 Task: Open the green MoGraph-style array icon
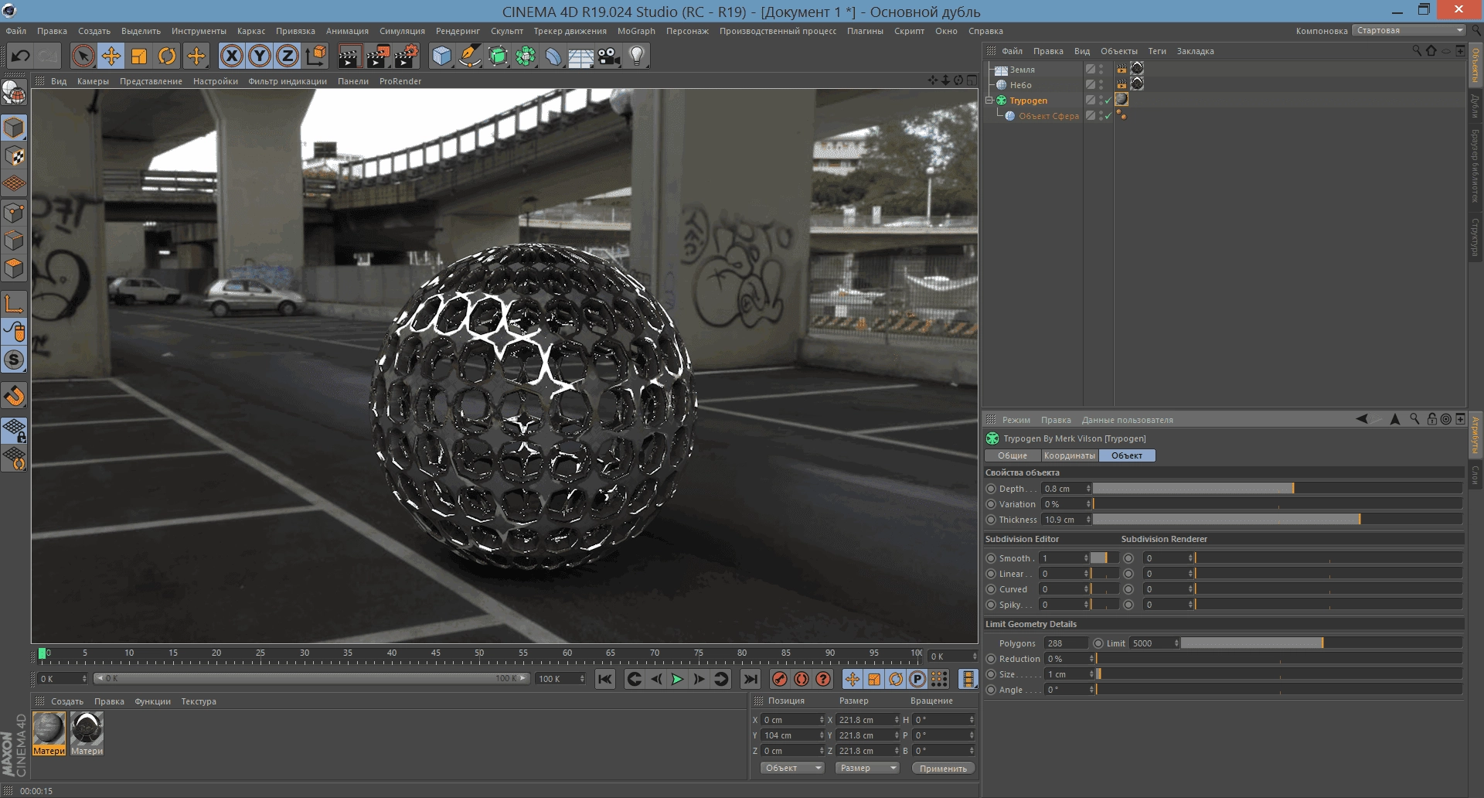pos(526,56)
